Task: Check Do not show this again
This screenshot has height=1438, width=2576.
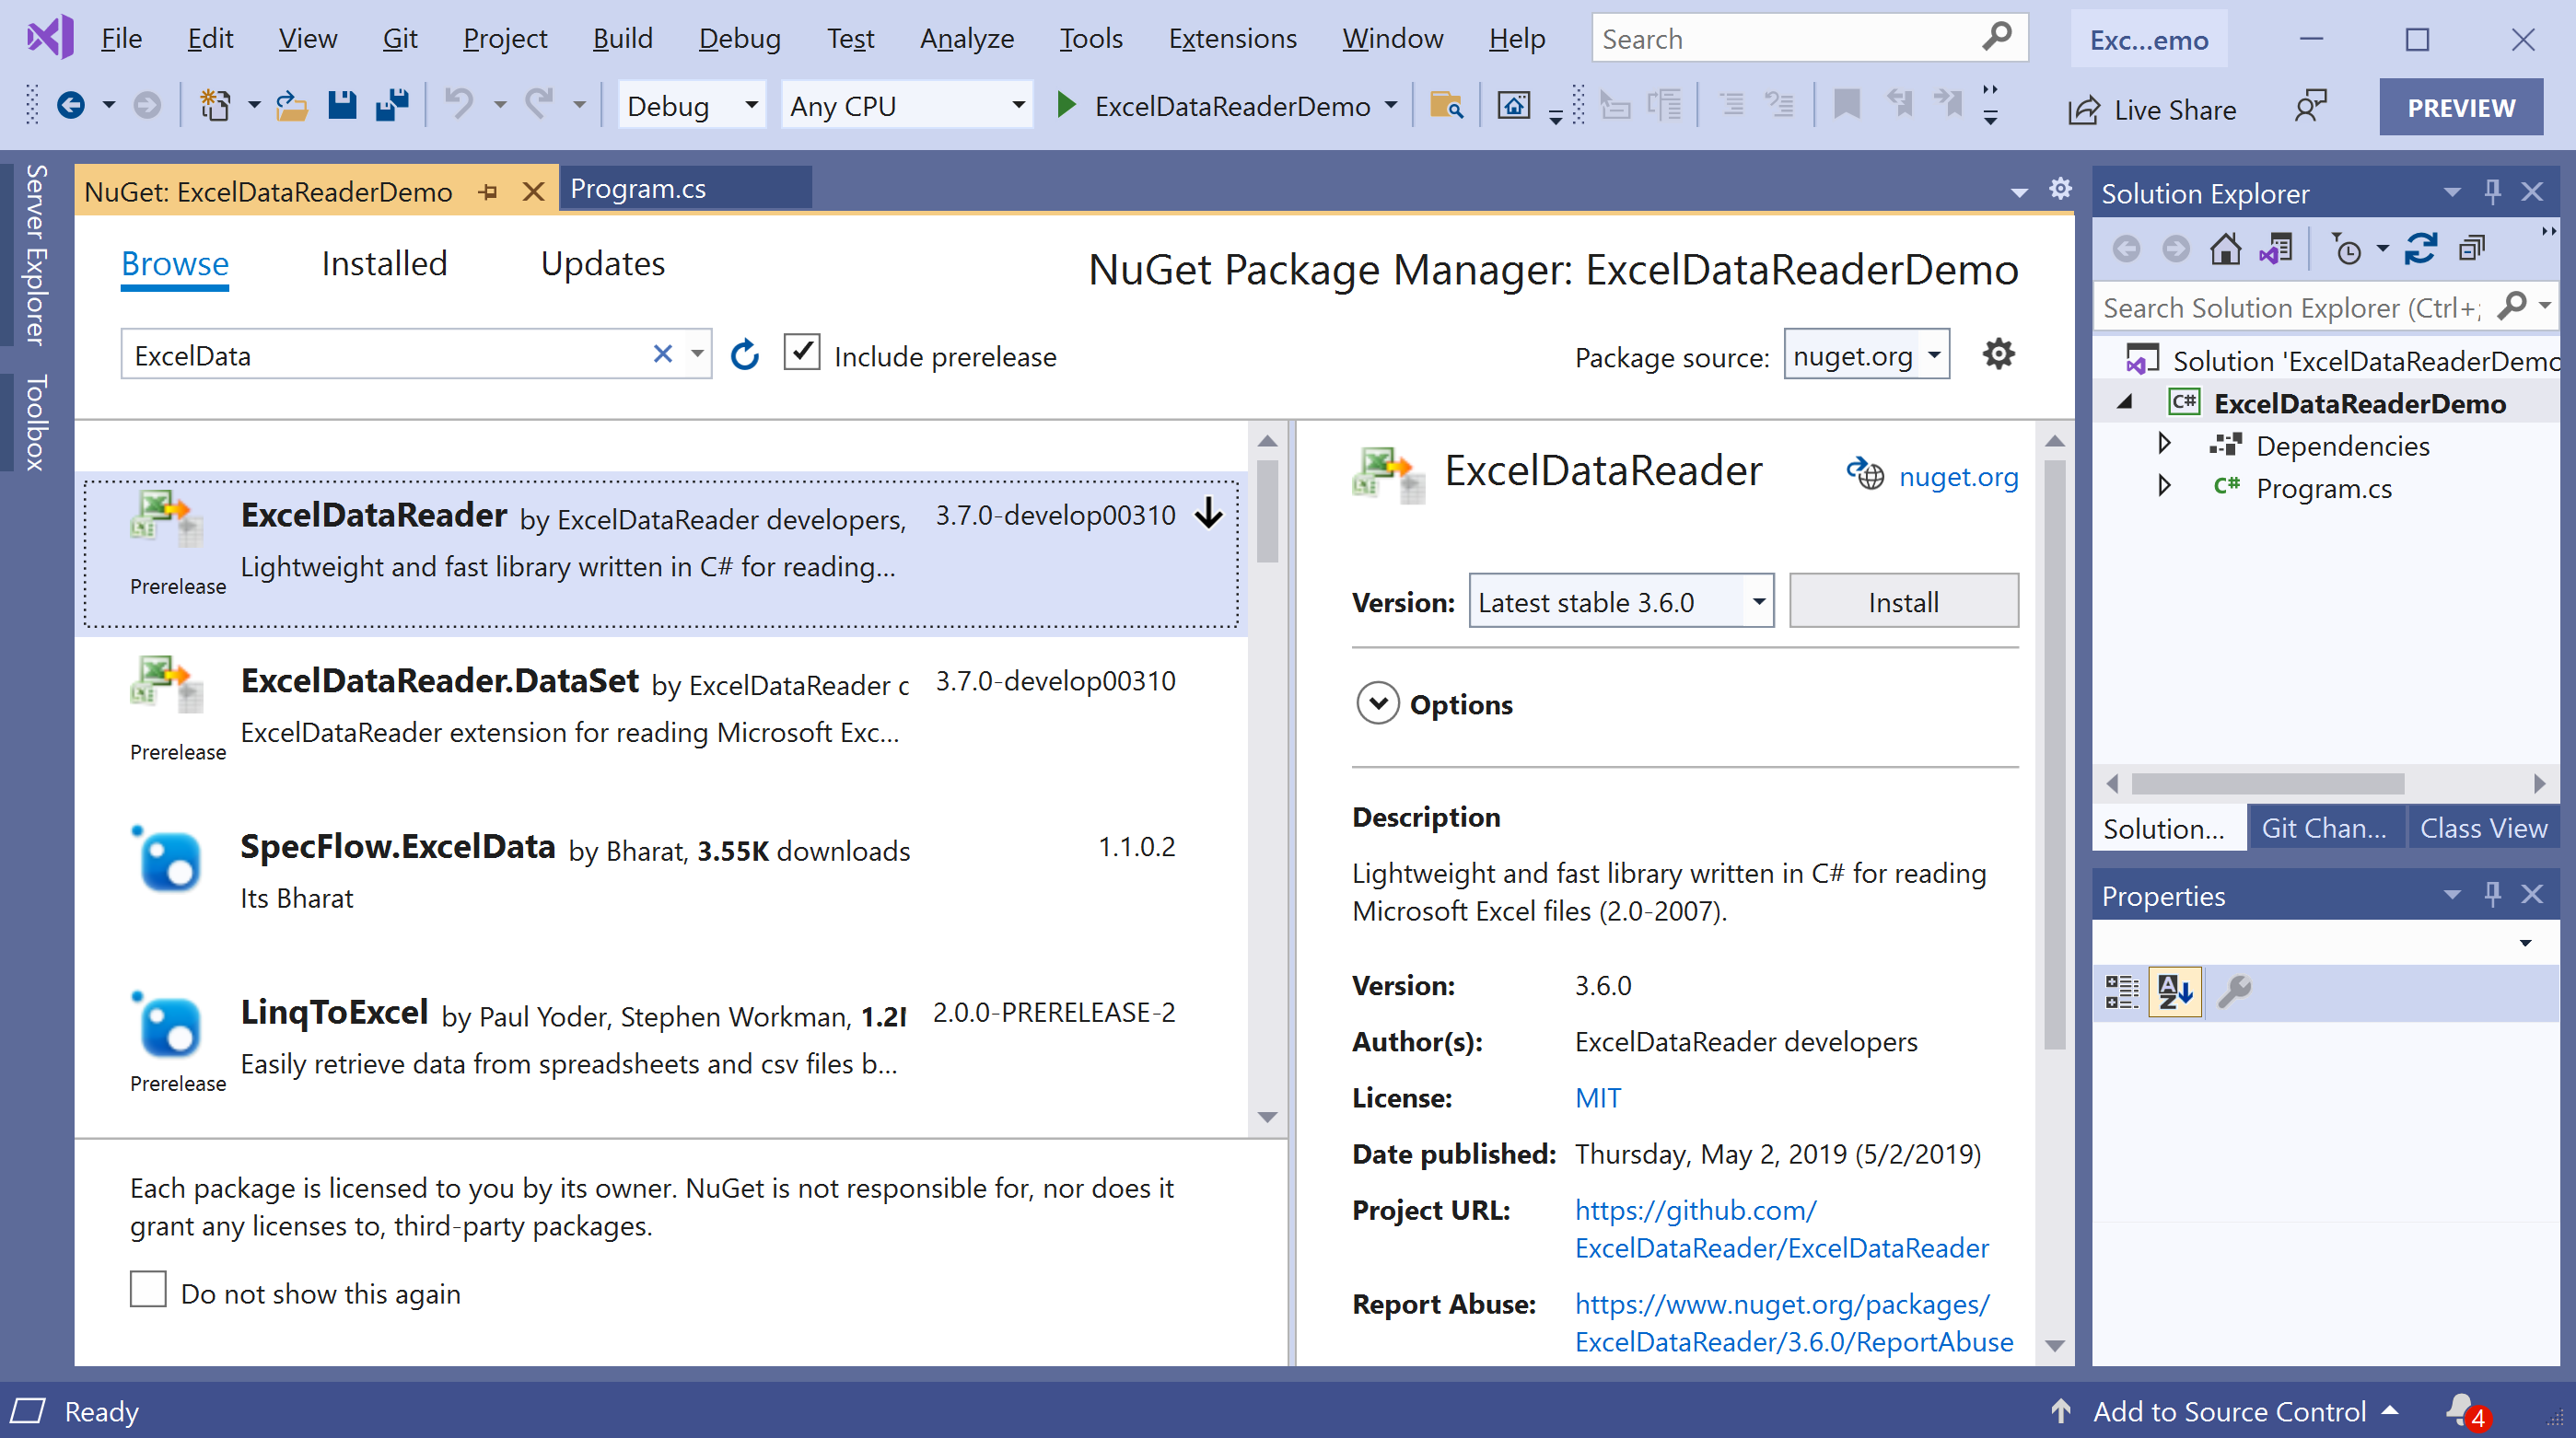Action: click(148, 1290)
